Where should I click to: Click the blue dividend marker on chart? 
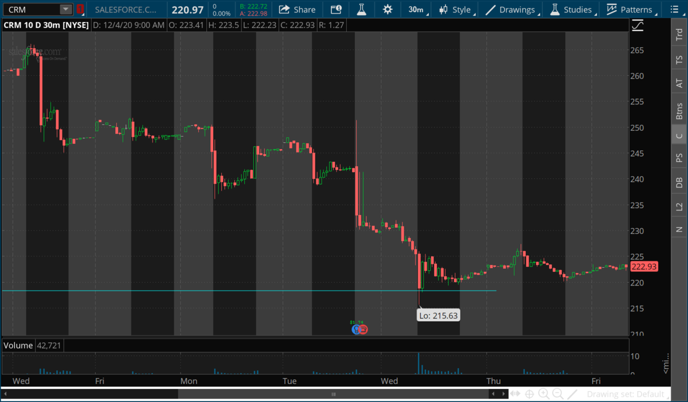coord(356,329)
